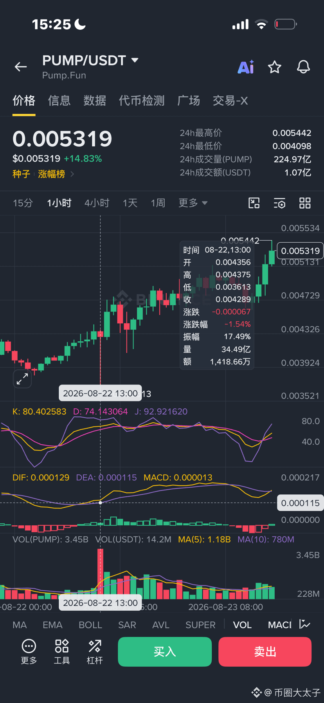Open chart indicator settings icon
The height and width of the screenshot is (703, 324).
[279, 203]
